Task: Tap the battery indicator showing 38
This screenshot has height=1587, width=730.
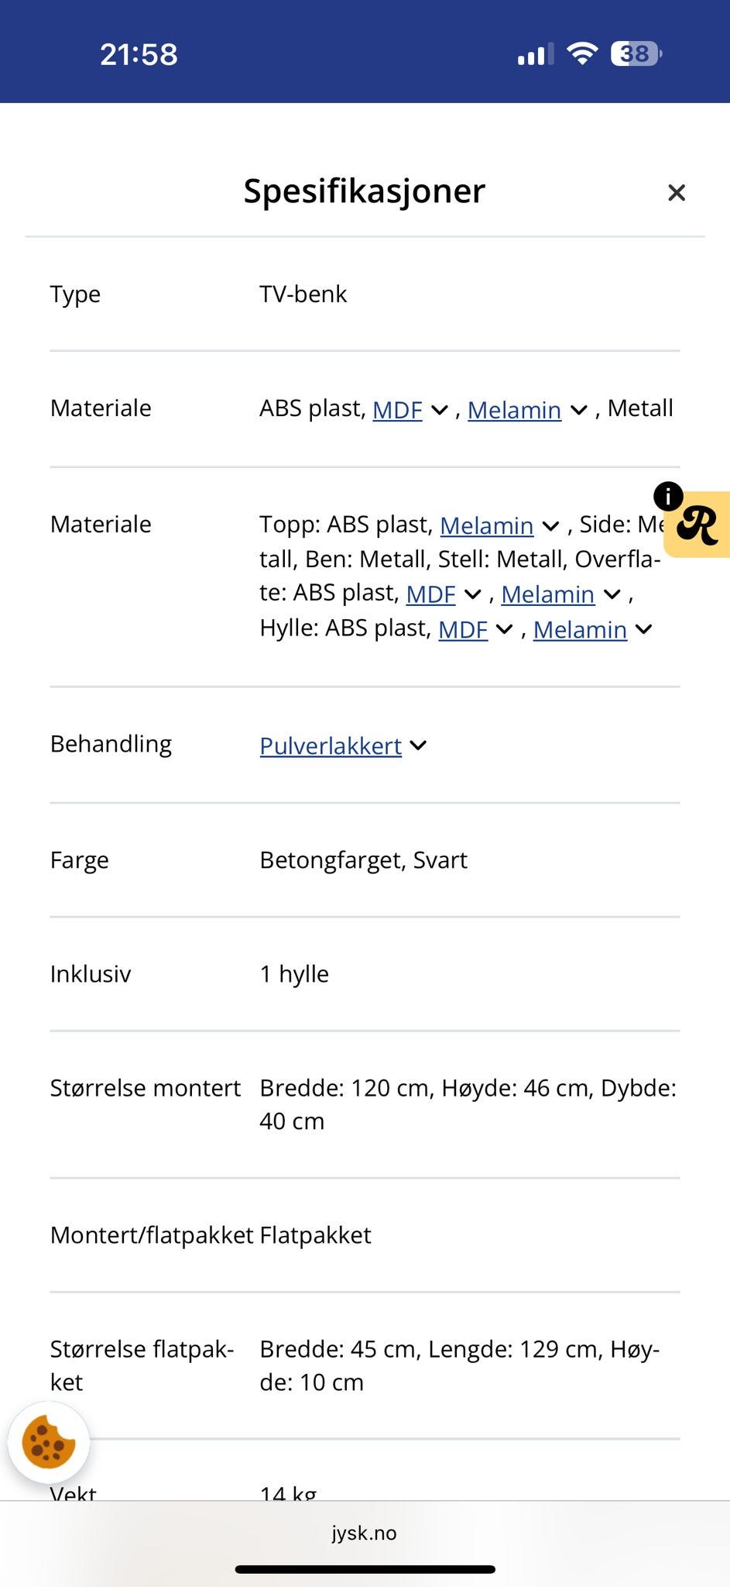Action: pos(635,53)
